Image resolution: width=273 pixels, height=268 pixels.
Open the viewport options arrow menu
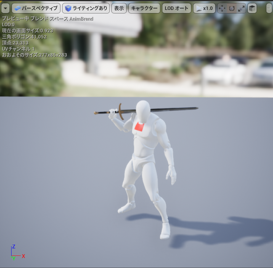[x=5, y=8]
